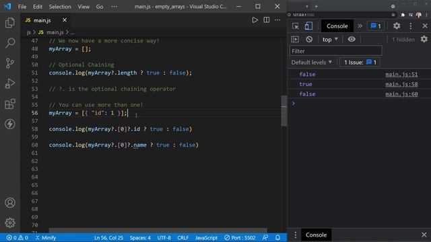Open browser extensions puzzle icon

pyautogui.click(x=403, y=15)
